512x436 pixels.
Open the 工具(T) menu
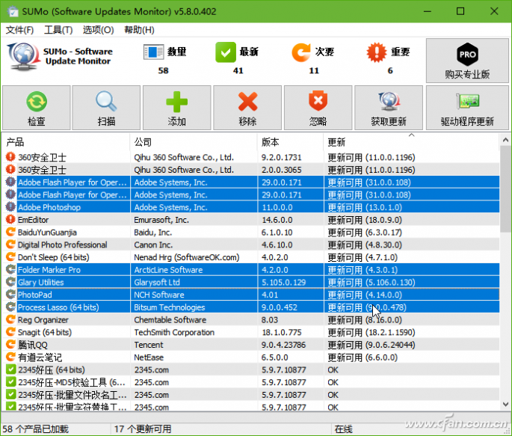tap(58, 30)
